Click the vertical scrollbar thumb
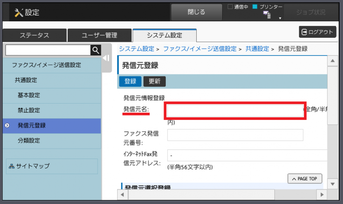Screen dimensions: 343x204 pyautogui.click(x=333, y=96)
